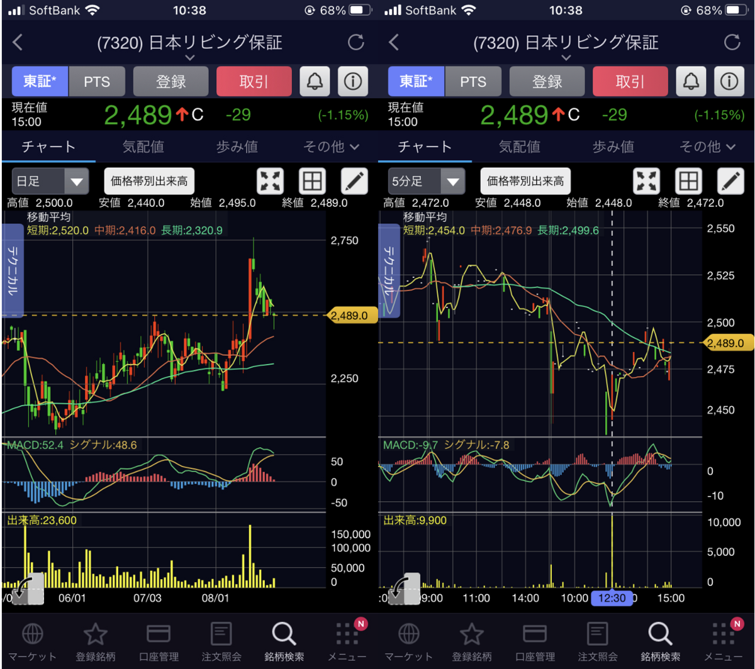
Task: Switch to PTS market in left screen
Action: (96, 81)
